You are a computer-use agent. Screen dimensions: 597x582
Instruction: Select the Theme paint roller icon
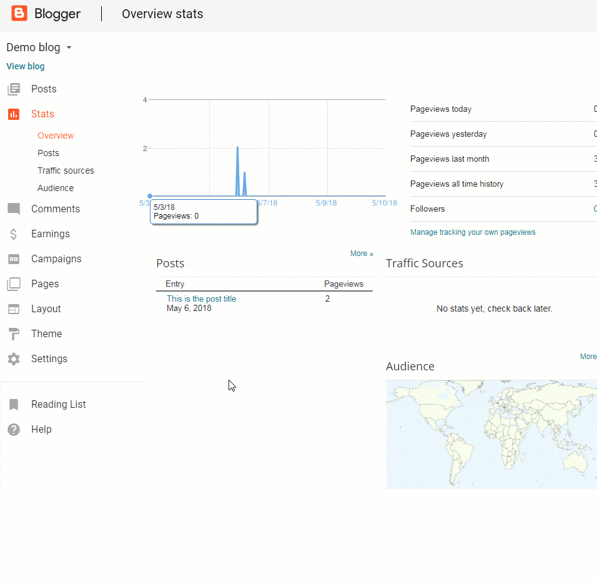14,334
